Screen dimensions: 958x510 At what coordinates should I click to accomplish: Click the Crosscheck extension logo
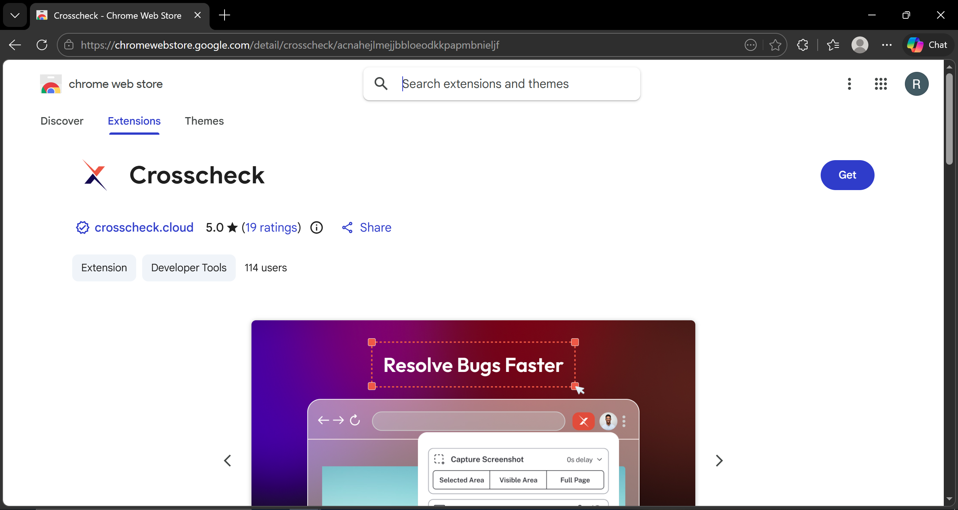click(x=94, y=175)
